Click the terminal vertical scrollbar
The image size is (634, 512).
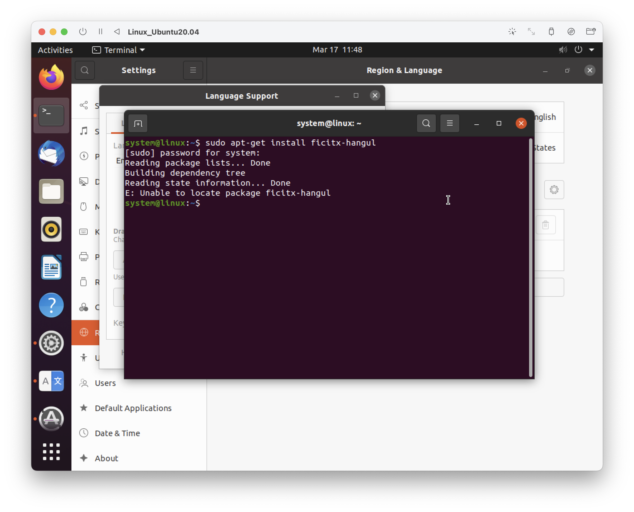click(530, 257)
